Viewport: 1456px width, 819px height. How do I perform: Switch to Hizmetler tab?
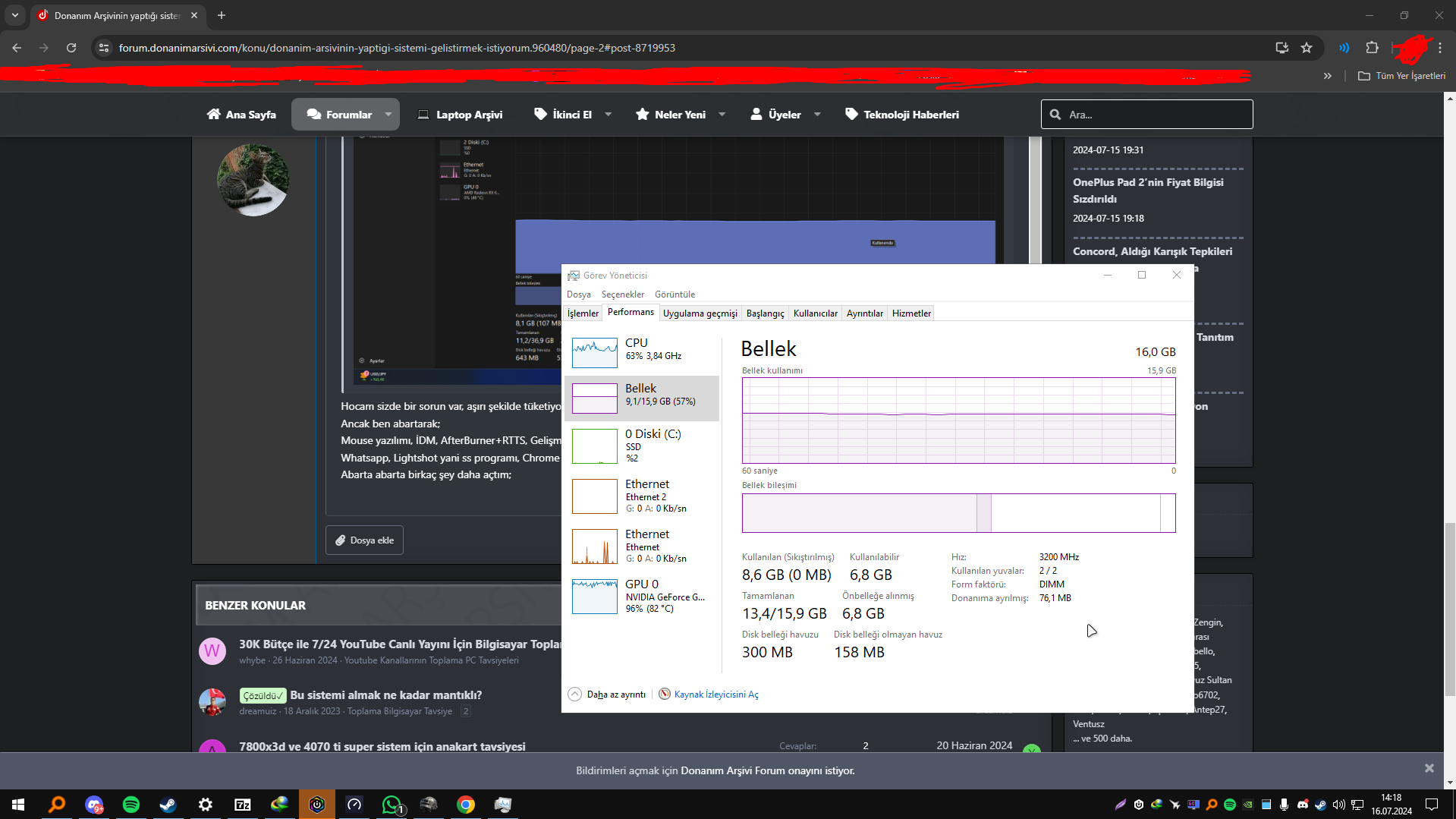pyautogui.click(x=910, y=313)
